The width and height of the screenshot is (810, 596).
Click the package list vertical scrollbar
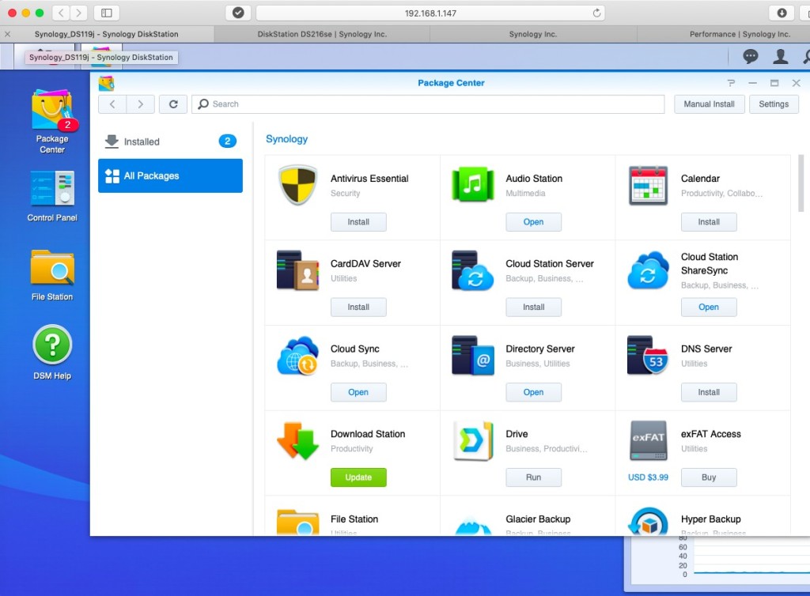tap(801, 183)
